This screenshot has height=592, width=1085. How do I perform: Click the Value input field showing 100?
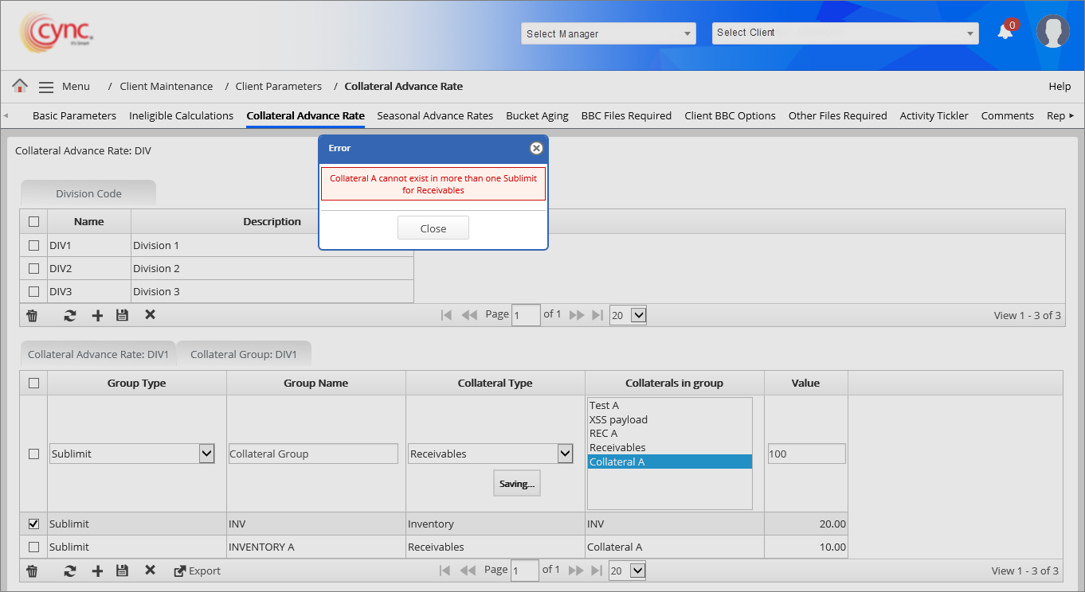coord(805,454)
